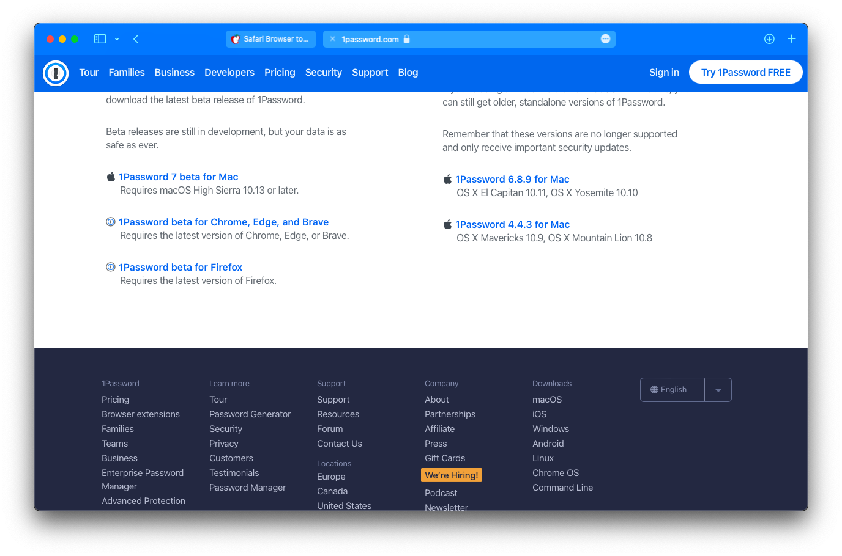The height and width of the screenshot is (556, 842).
Task: Click the Apple icon beside 1Password 6.8.9
Action: click(x=447, y=180)
